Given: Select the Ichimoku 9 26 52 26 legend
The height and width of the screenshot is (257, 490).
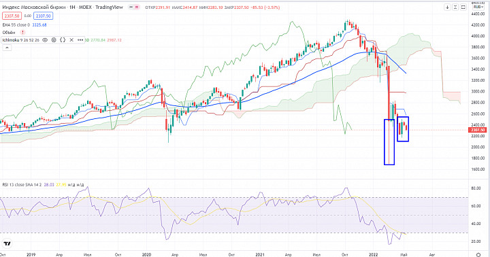Looking at the screenshot, I should 21,40.
